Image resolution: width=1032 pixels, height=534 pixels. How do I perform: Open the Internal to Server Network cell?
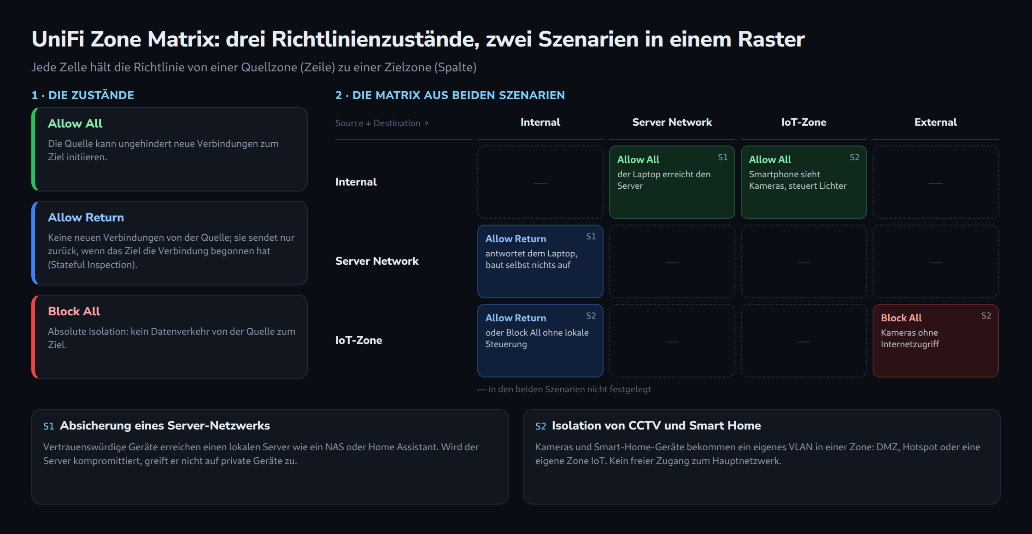coord(672,182)
